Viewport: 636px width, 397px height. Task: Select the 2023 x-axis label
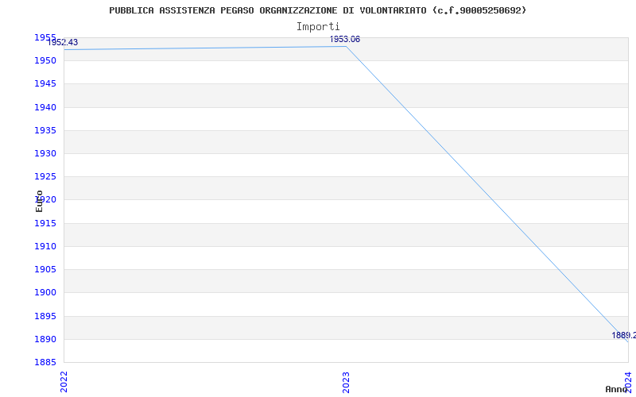pos(346,382)
